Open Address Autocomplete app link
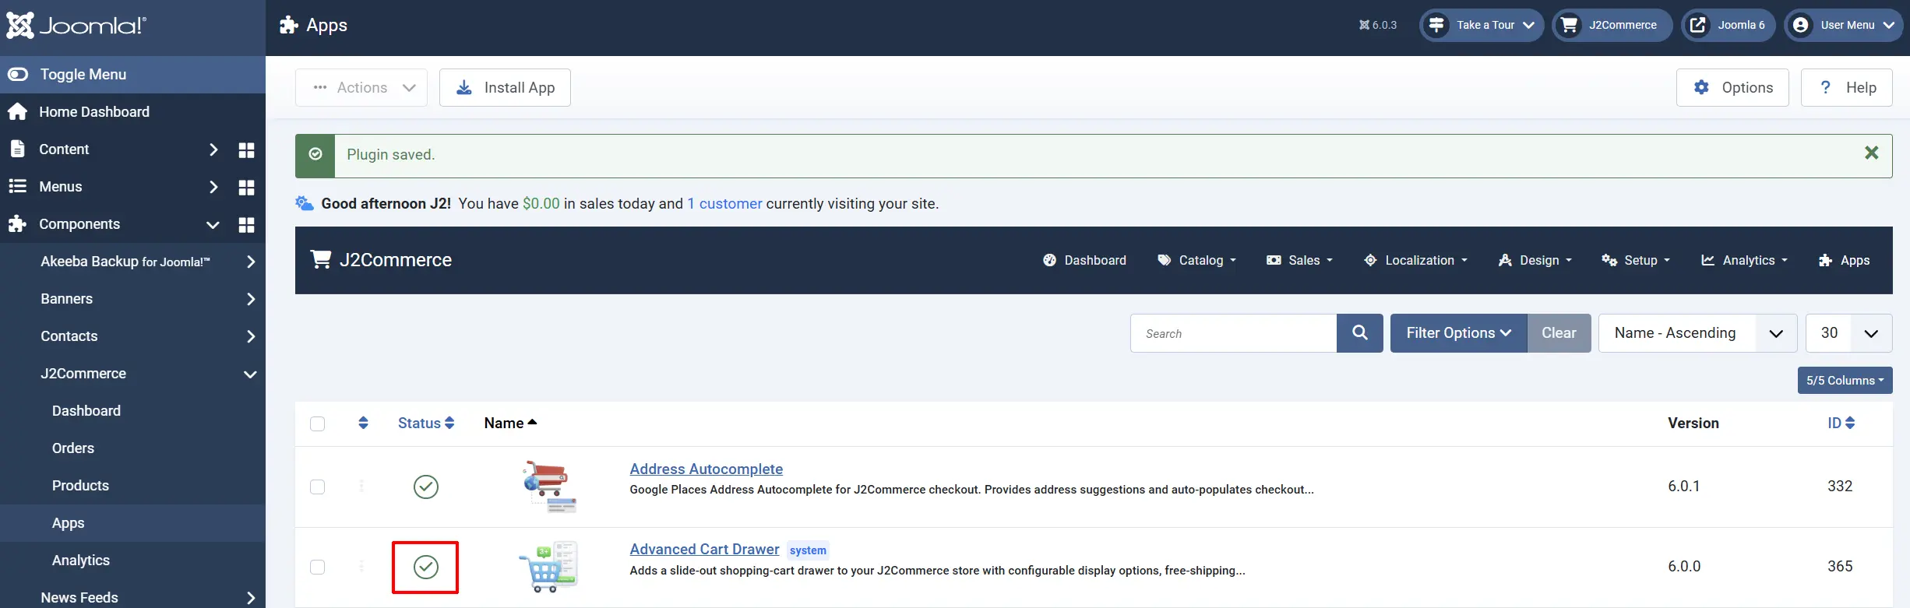The image size is (1910, 608). [706, 469]
